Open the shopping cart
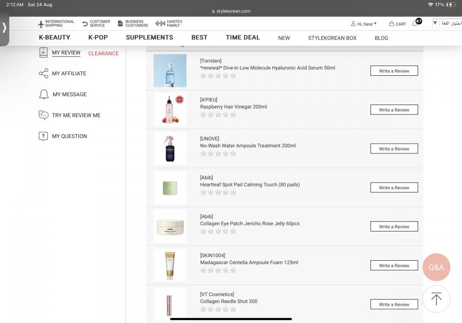This screenshot has height=323, width=462. (397, 24)
